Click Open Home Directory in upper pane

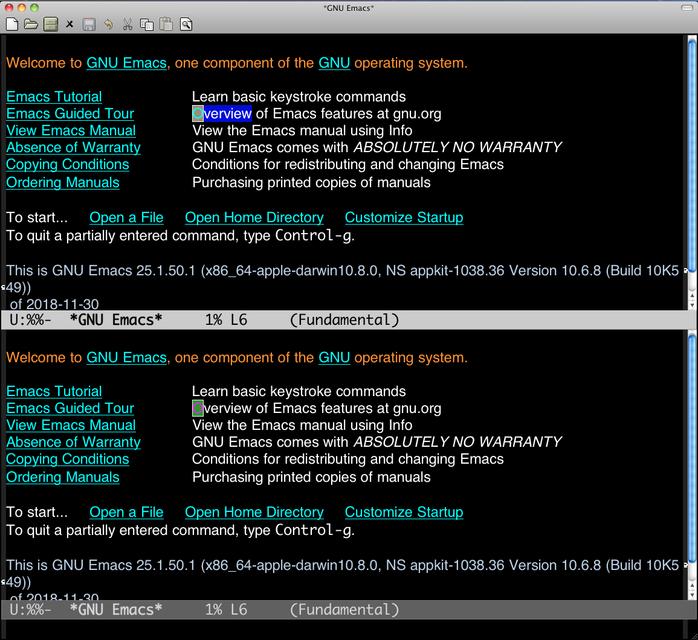pyautogui.click(x=254, y=218)
